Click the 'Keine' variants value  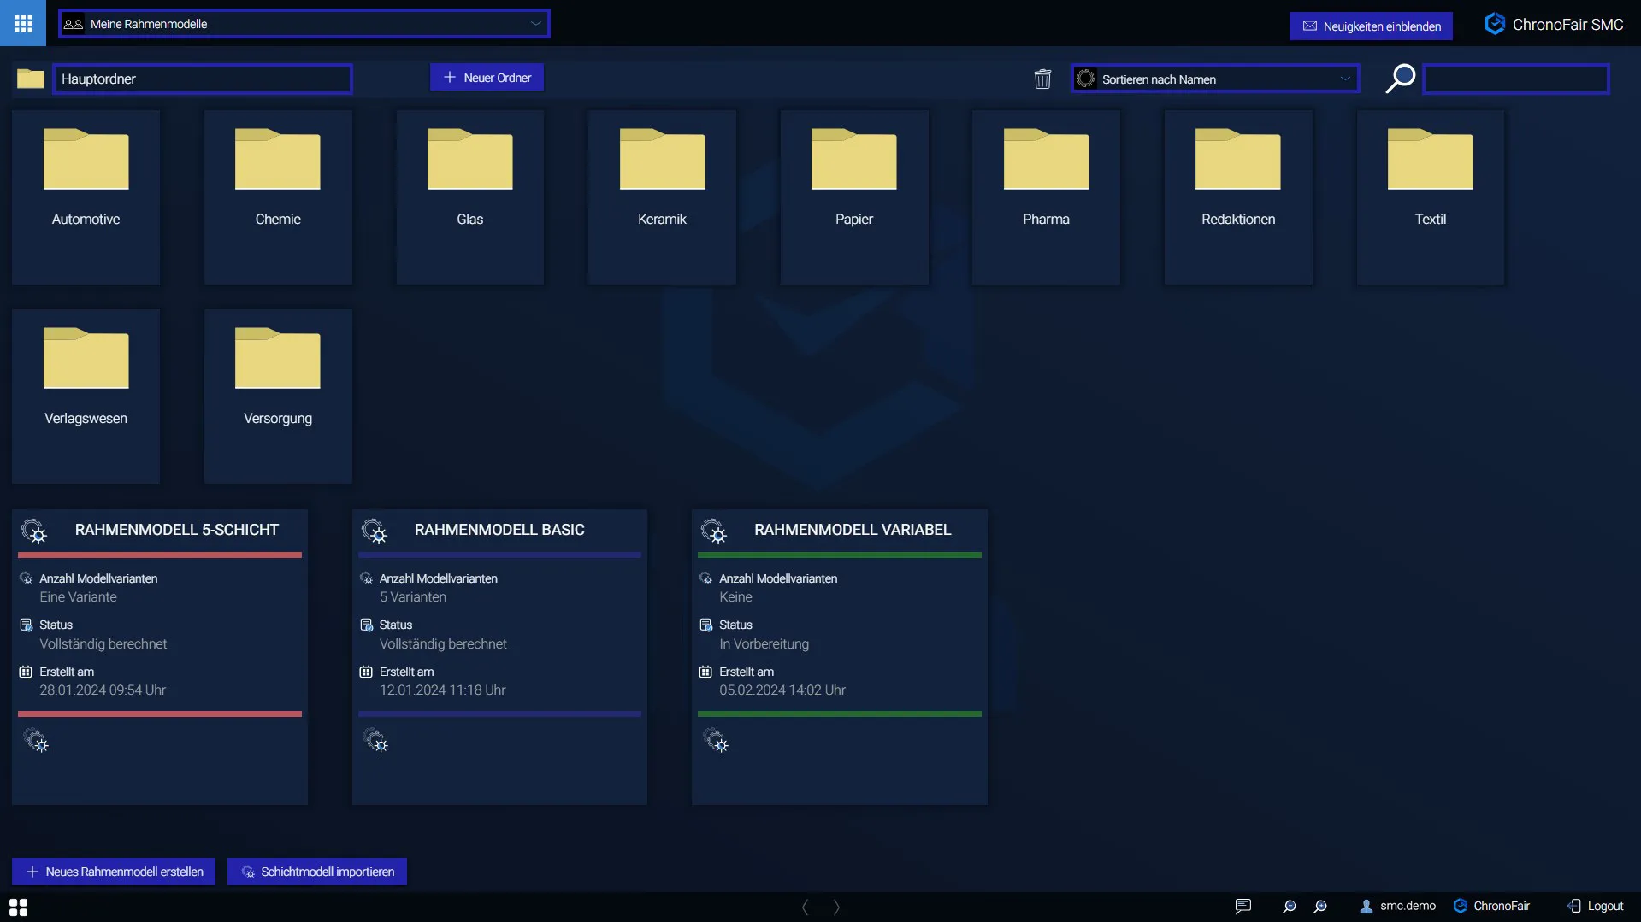[735, 597]
